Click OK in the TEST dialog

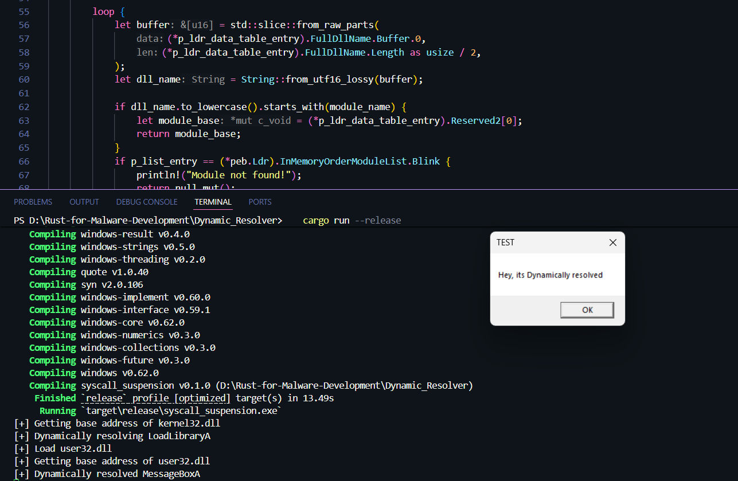tap(587, 310)
